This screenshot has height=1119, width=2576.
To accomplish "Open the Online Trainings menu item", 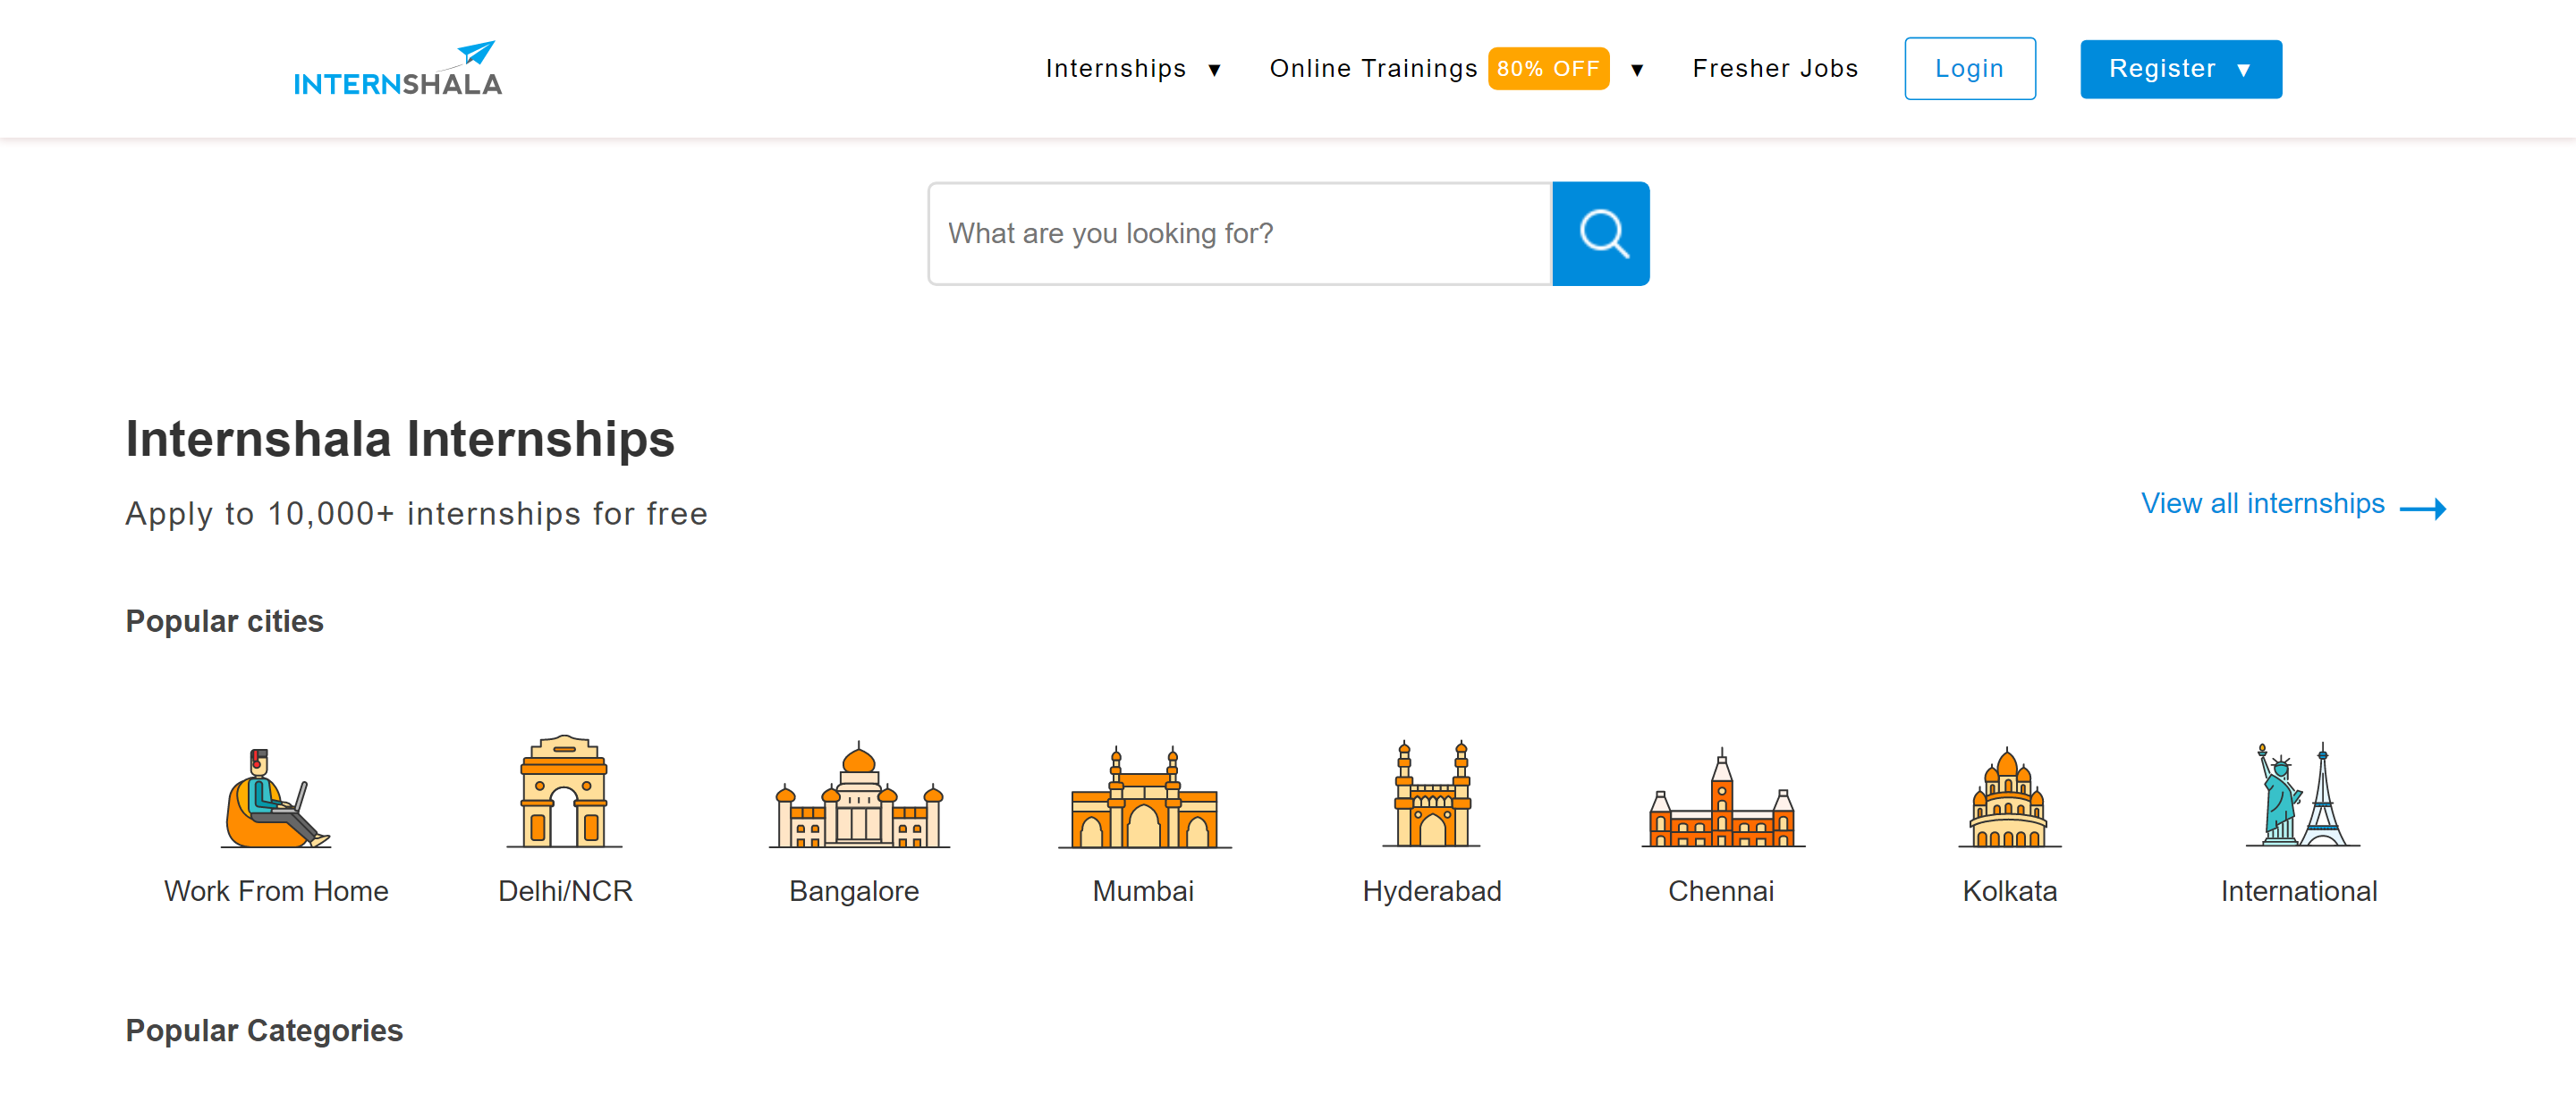I will 1372,69.
